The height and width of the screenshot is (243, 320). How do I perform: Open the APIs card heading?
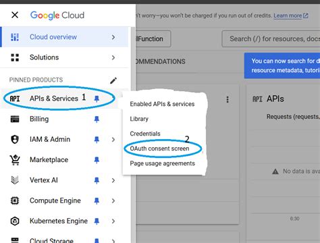pyautogui.click(x=275, y=99)
